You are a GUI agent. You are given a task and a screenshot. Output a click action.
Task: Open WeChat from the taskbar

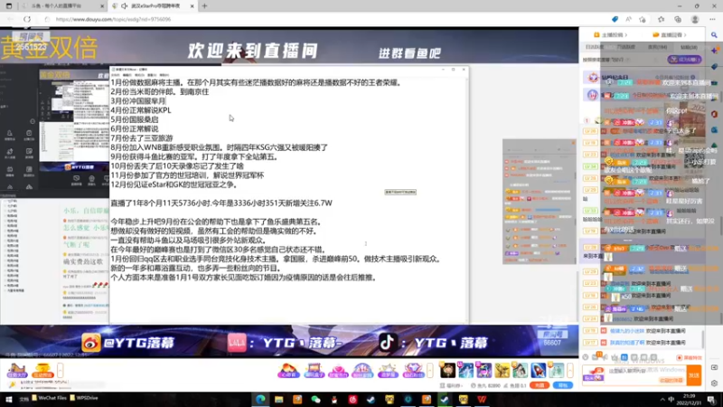point(315,399)
